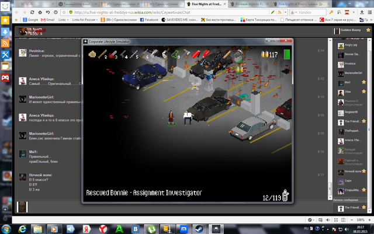
Task: Select the fist melee weapon slot
Action: click(92, 54)
